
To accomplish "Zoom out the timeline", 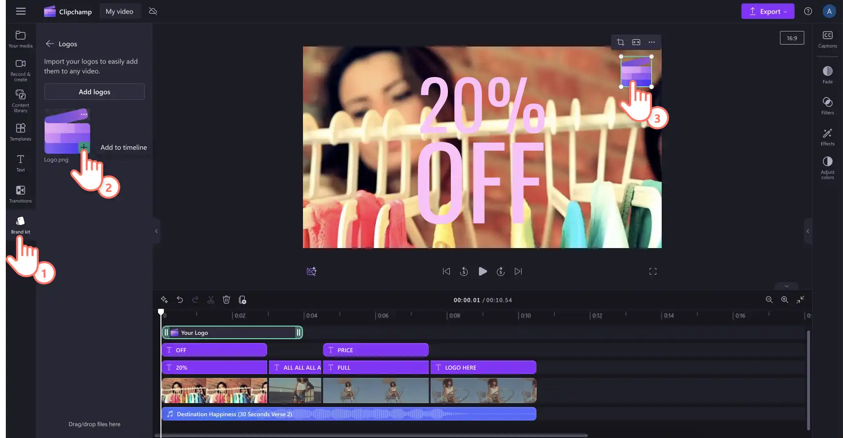I will [769, 300].
